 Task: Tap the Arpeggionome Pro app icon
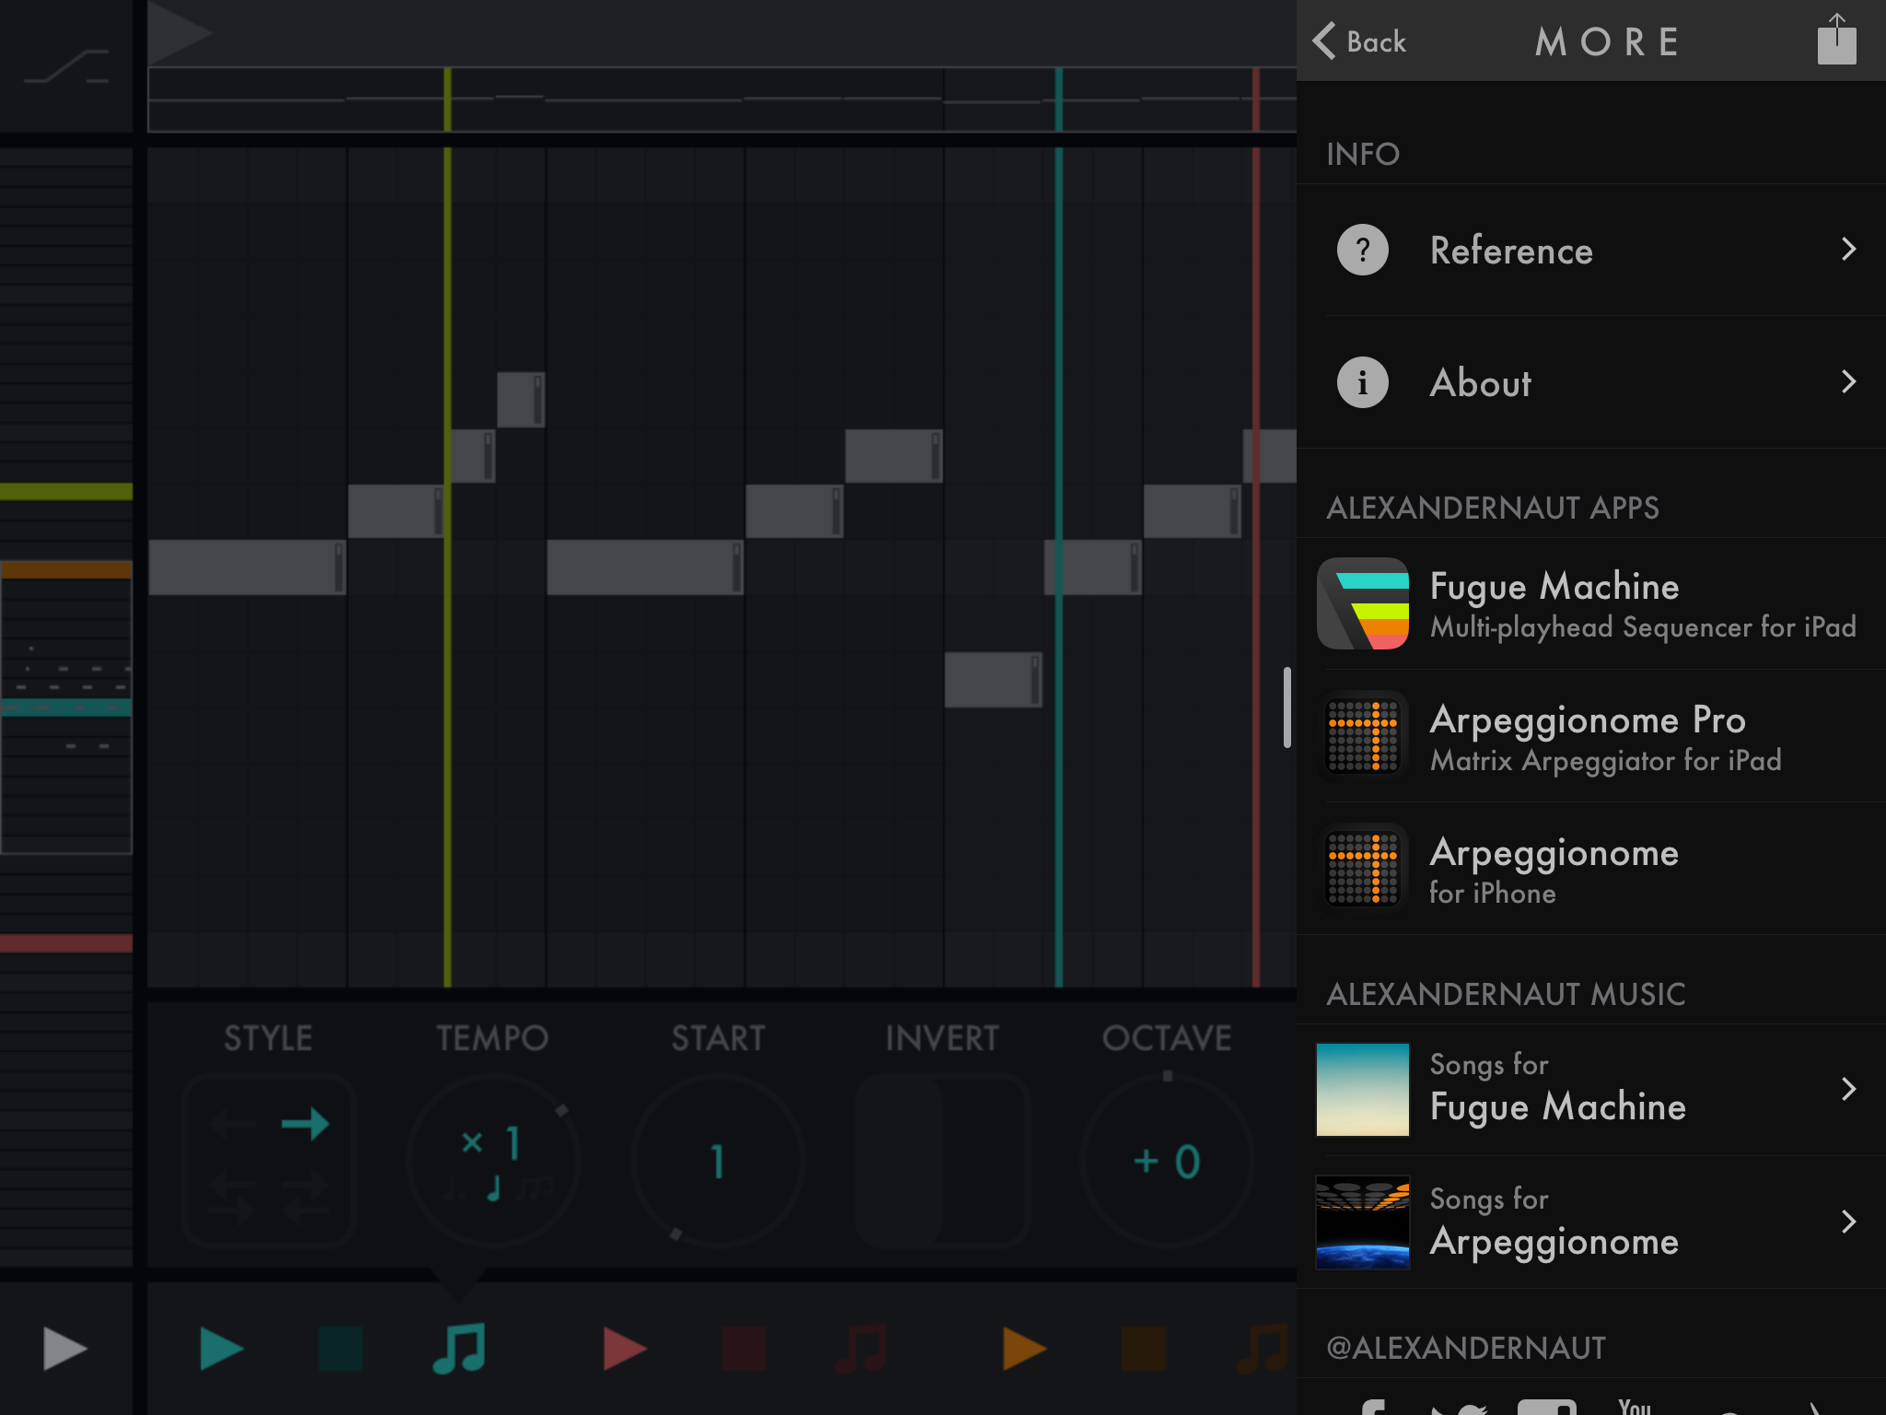tap(1362, 736)
